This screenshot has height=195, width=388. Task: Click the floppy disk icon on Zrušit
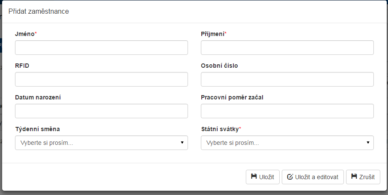(x=354, y=177)
